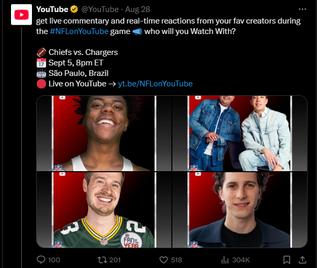Open the bottom-left Packers jersey creator image
Screen dimensions: 317x268
(x=104, y=210)
